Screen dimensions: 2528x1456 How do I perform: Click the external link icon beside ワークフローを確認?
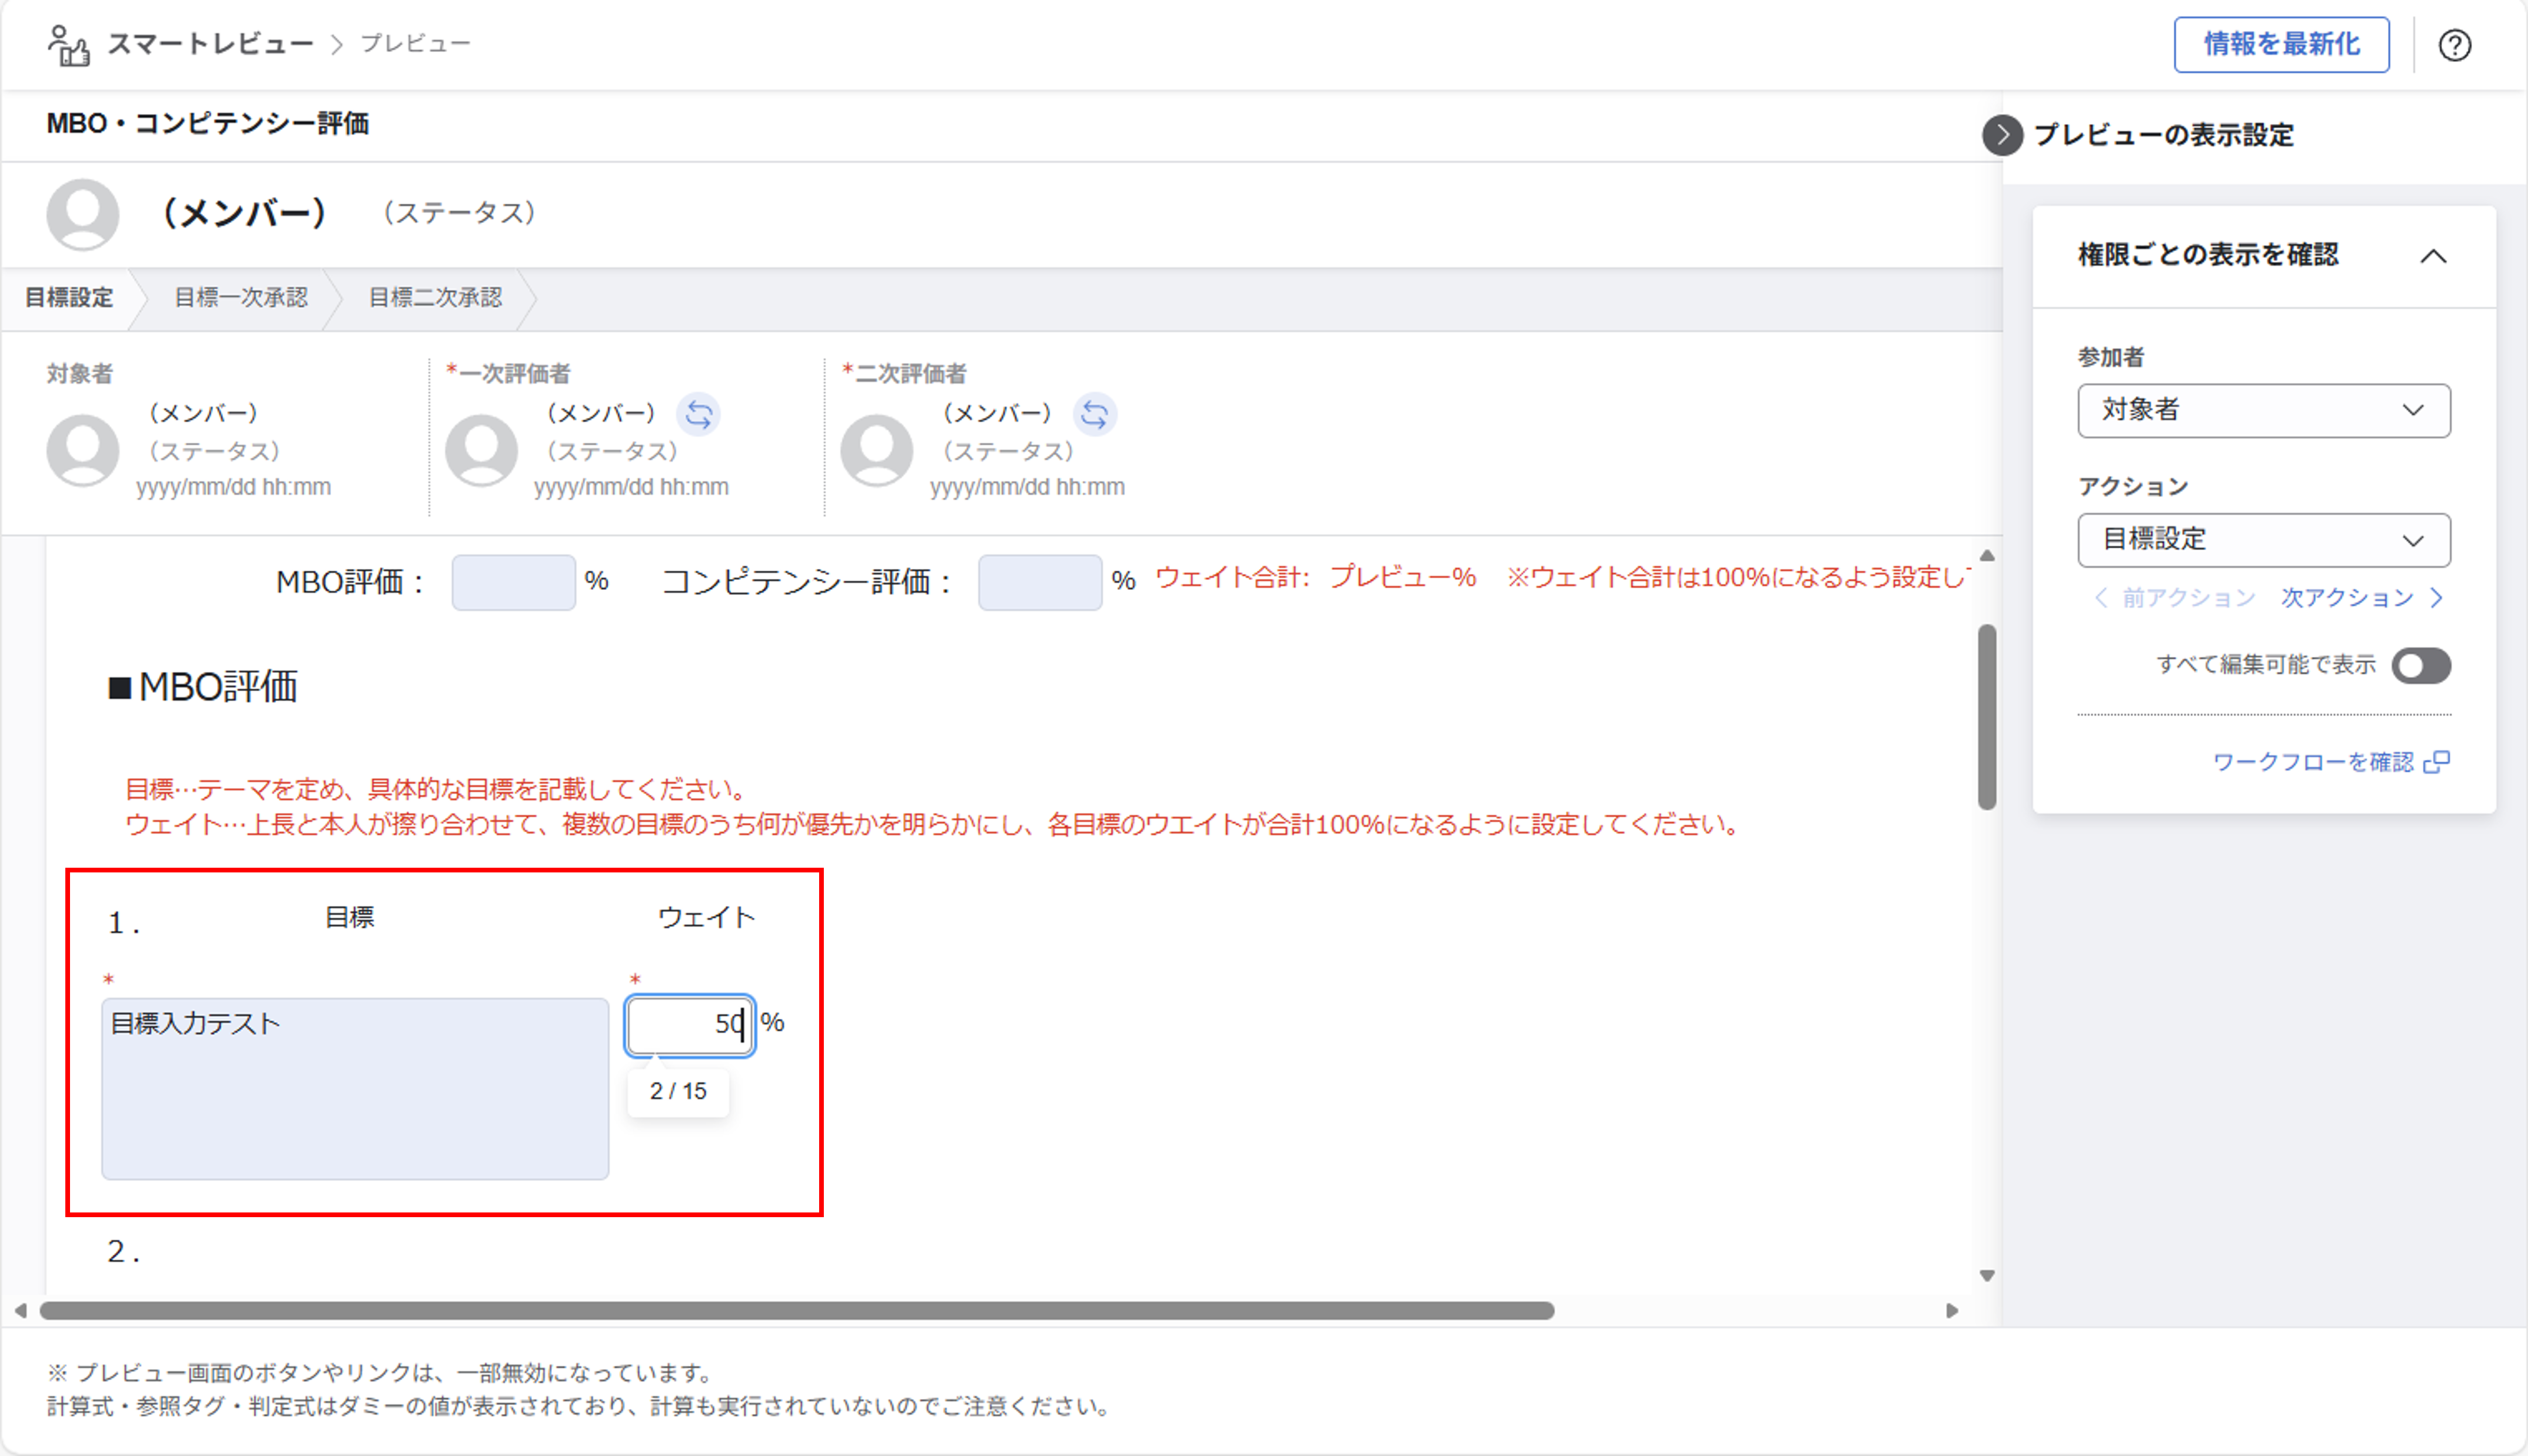(2437, 762)
